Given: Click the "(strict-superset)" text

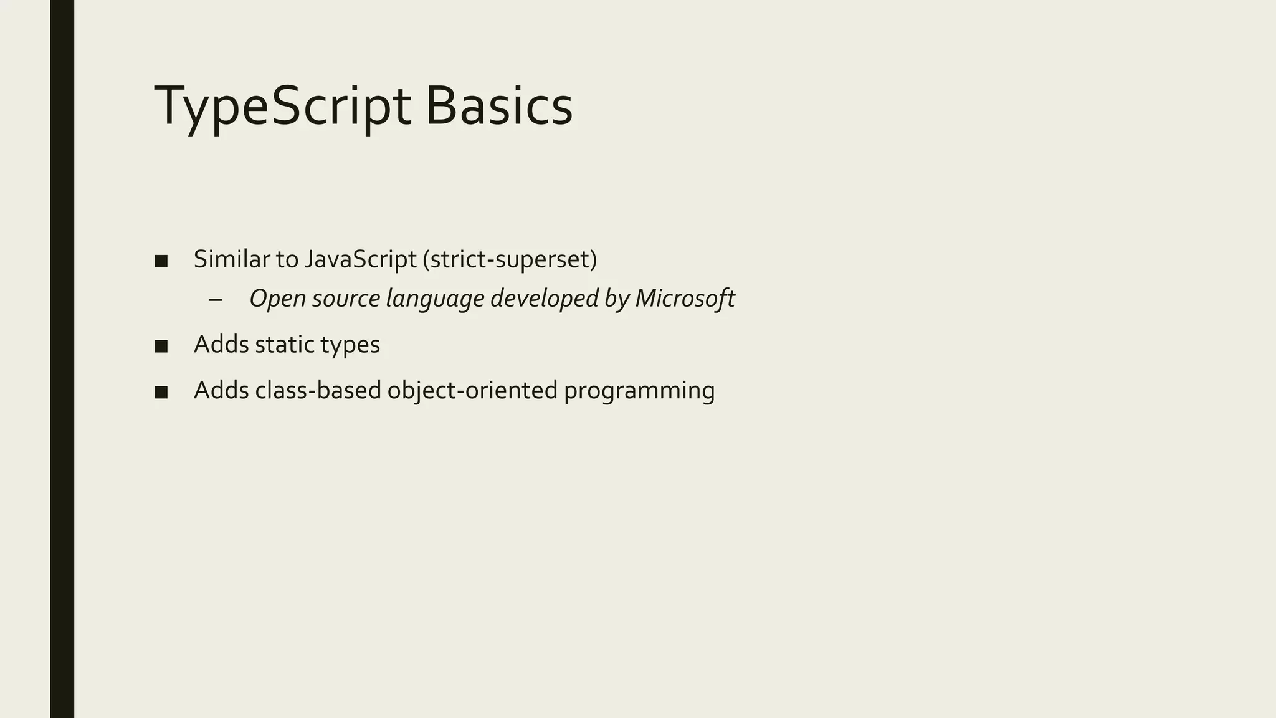Looking at the screenshot, I should tap(510, 259).
